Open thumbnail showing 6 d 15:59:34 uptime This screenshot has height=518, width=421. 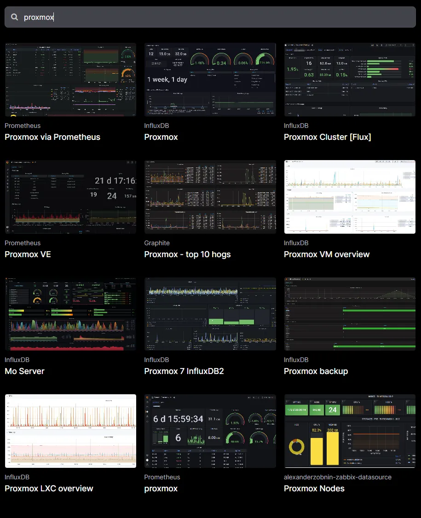pyautogui.click(x=210, y=431)
